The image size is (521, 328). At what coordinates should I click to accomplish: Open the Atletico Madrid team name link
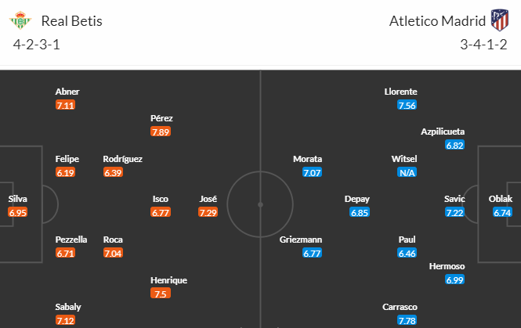pos(437,21)
